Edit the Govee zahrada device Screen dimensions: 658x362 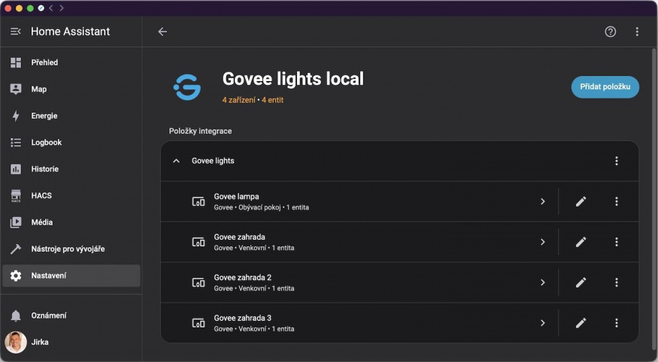point(581,242)
